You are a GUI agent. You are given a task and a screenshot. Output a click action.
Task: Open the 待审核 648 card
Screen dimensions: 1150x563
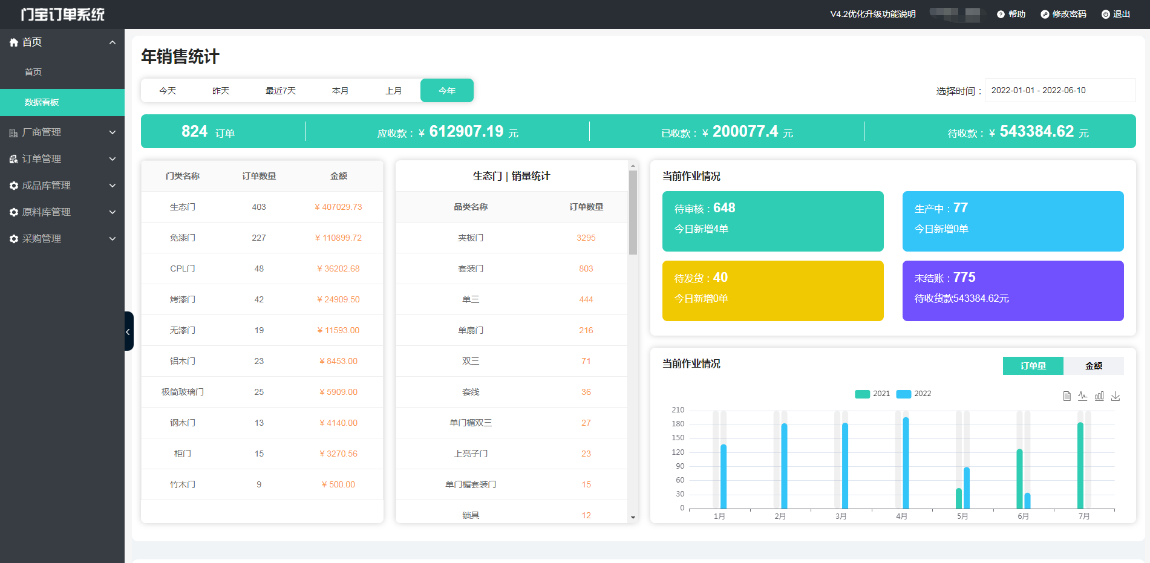click(773, 221)
